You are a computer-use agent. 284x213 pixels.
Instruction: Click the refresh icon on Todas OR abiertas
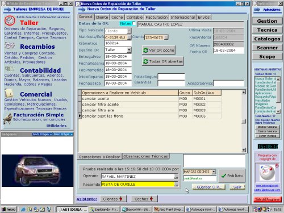(145, 61)
